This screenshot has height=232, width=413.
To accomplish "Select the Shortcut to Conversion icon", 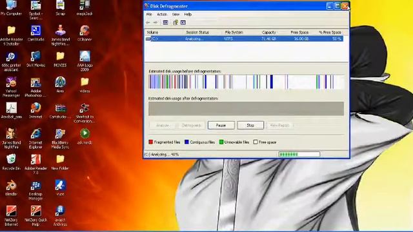I will (x=85, y=113).
